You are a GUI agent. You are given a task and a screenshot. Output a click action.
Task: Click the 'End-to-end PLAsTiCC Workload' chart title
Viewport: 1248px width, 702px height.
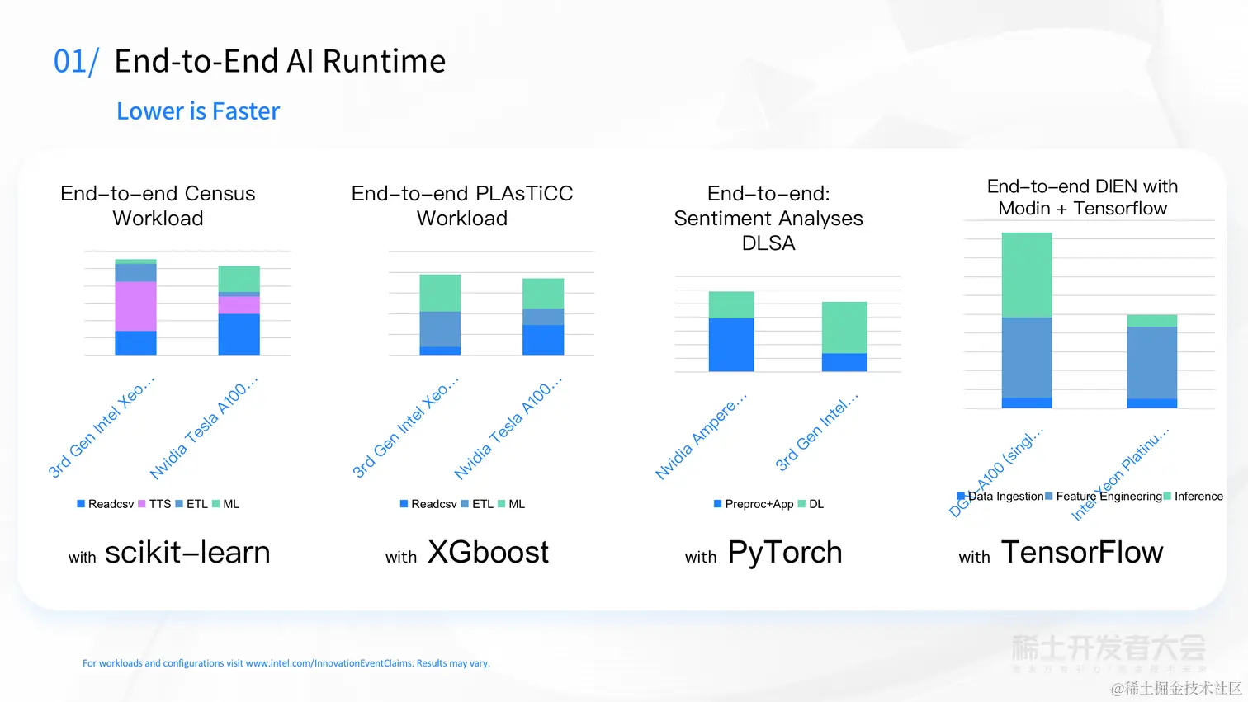coord(462,205)
